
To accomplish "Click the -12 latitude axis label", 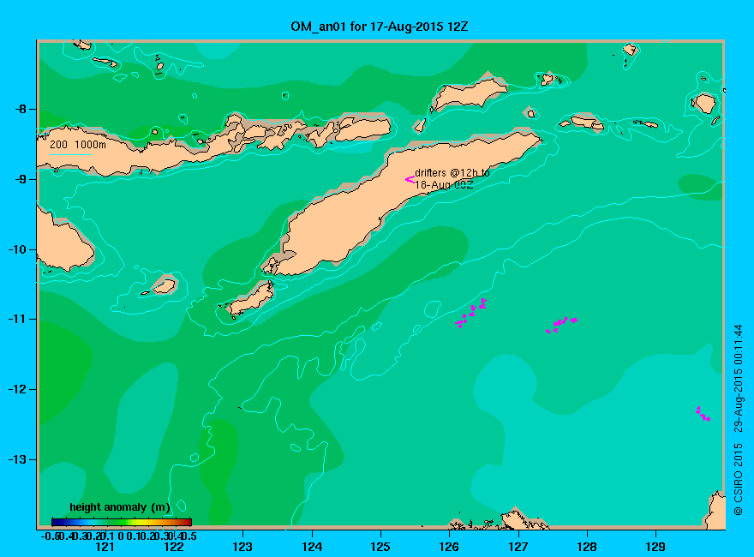I will [x=18, y=389].
